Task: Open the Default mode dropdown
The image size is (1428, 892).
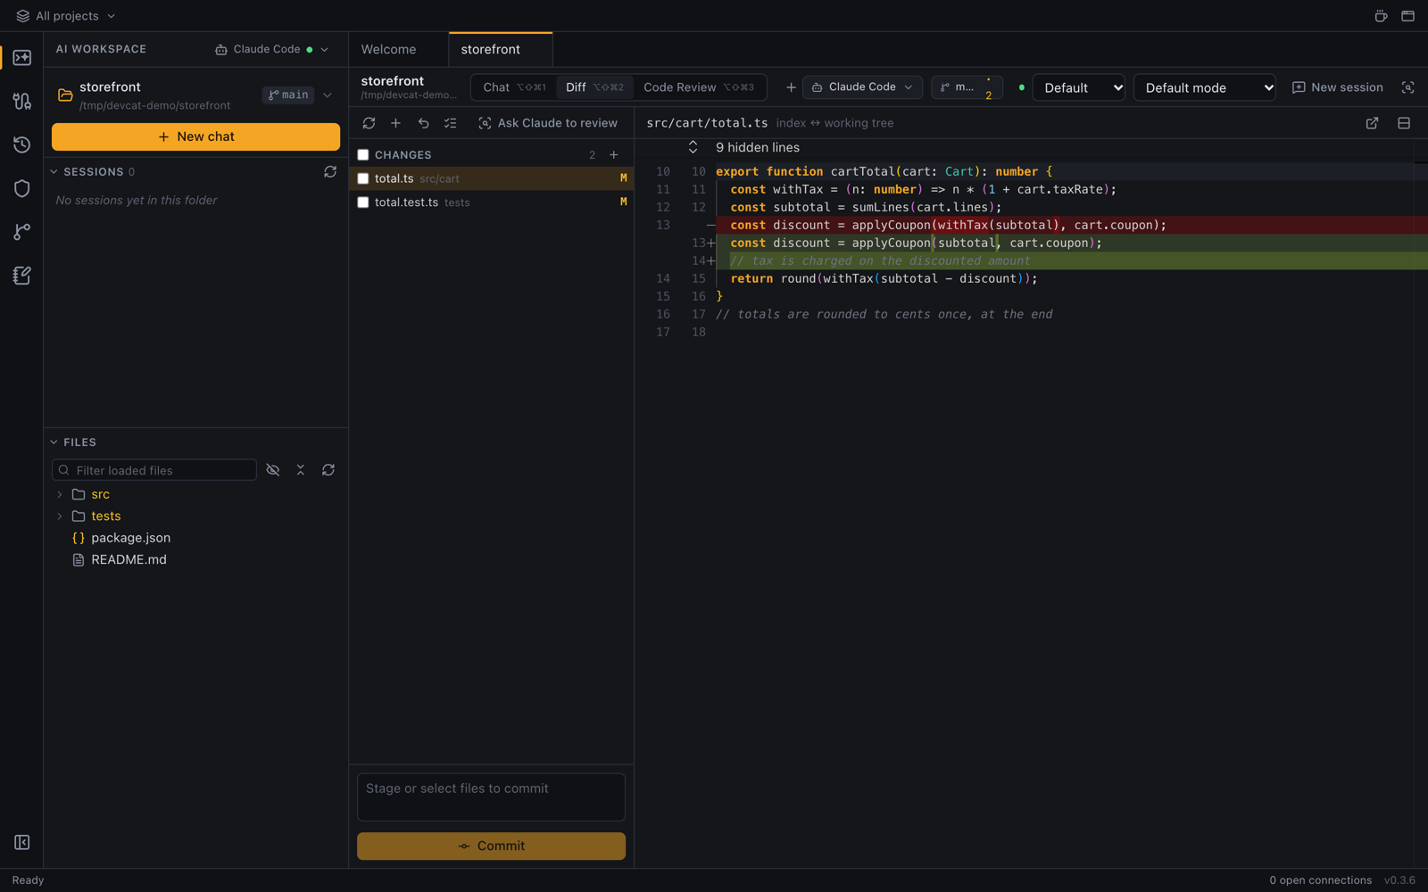Action: 1204,87
